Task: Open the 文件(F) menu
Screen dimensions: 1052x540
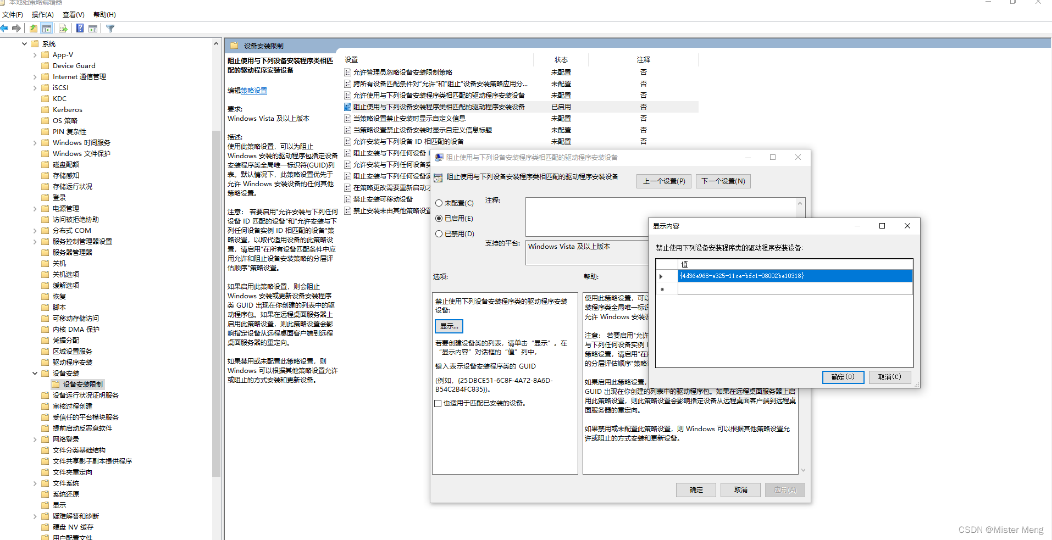Action: 13,15
